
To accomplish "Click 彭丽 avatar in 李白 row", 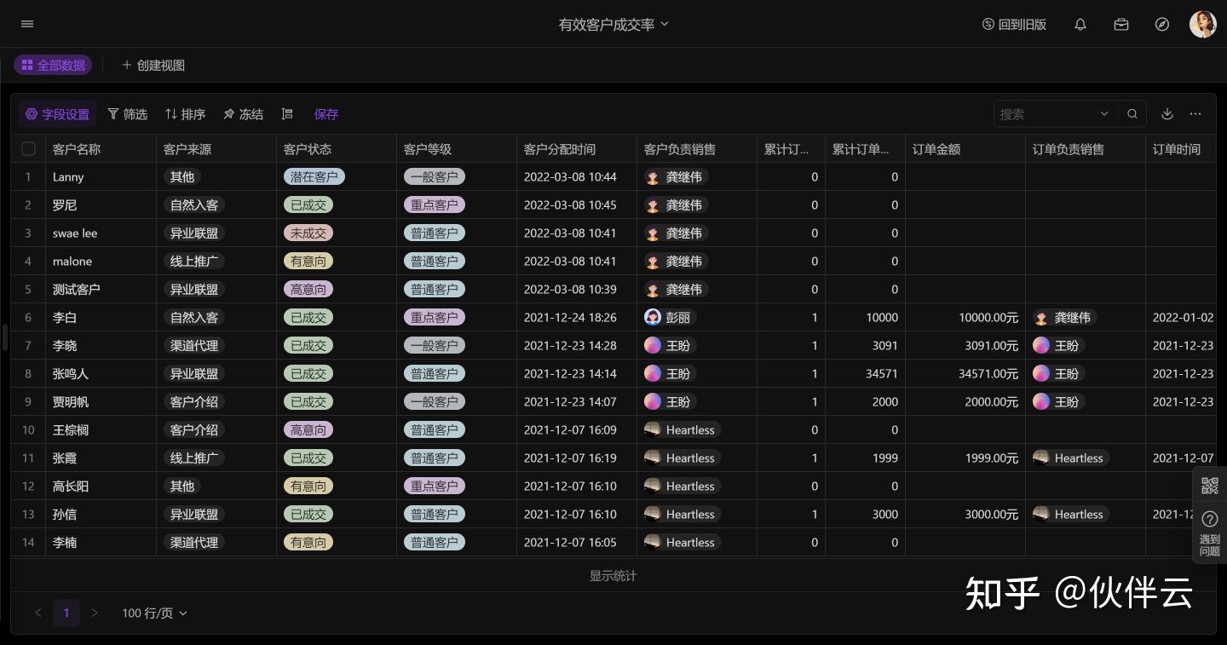I will click(653, 318).
